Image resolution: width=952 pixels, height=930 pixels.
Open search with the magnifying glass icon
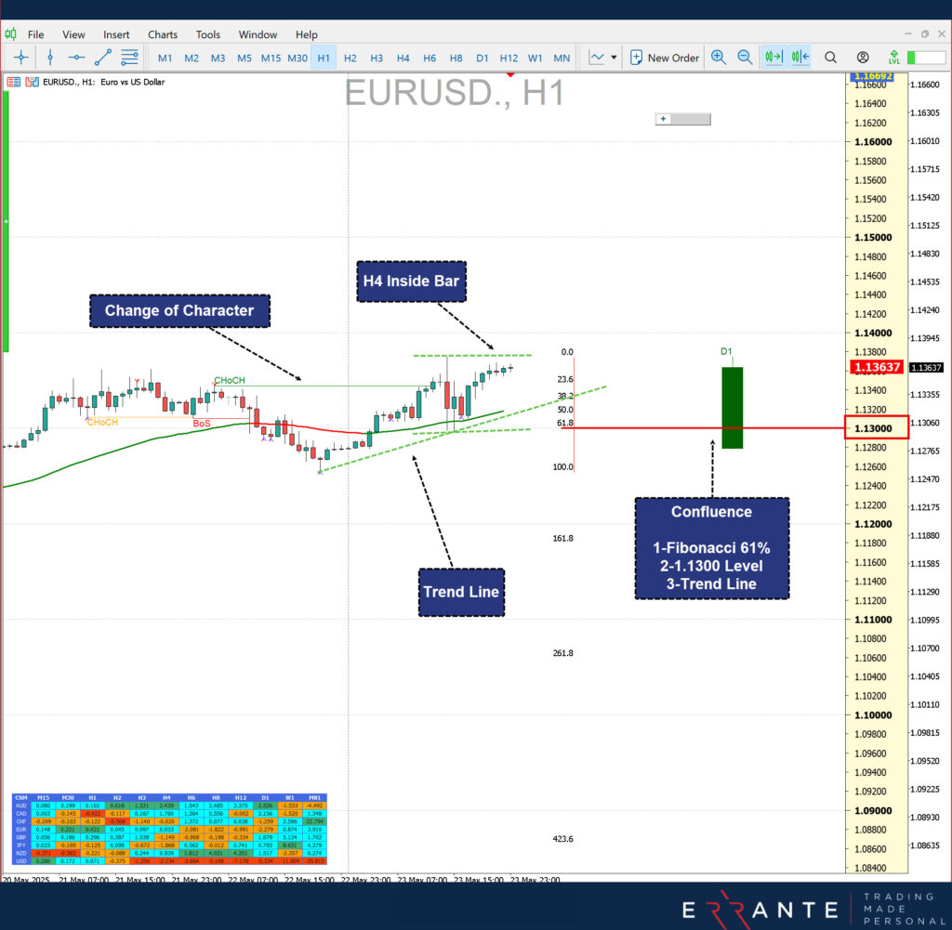830,58
